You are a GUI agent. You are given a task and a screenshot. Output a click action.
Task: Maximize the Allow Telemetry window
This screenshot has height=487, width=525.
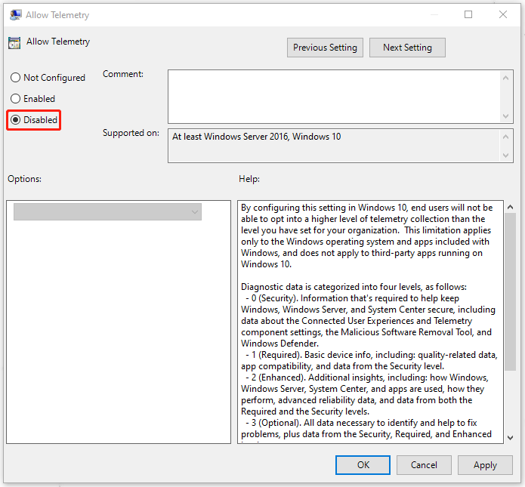(x=468, y=14)
